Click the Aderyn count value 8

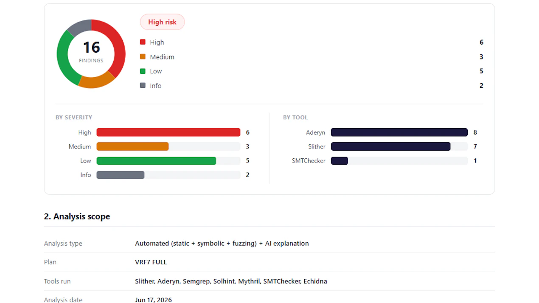point(475,132)
